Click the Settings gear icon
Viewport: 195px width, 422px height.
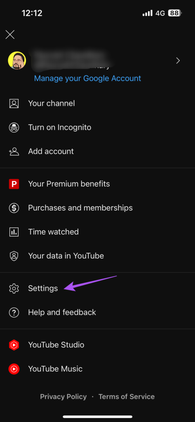pyautogui.click(x=14, y=288)
